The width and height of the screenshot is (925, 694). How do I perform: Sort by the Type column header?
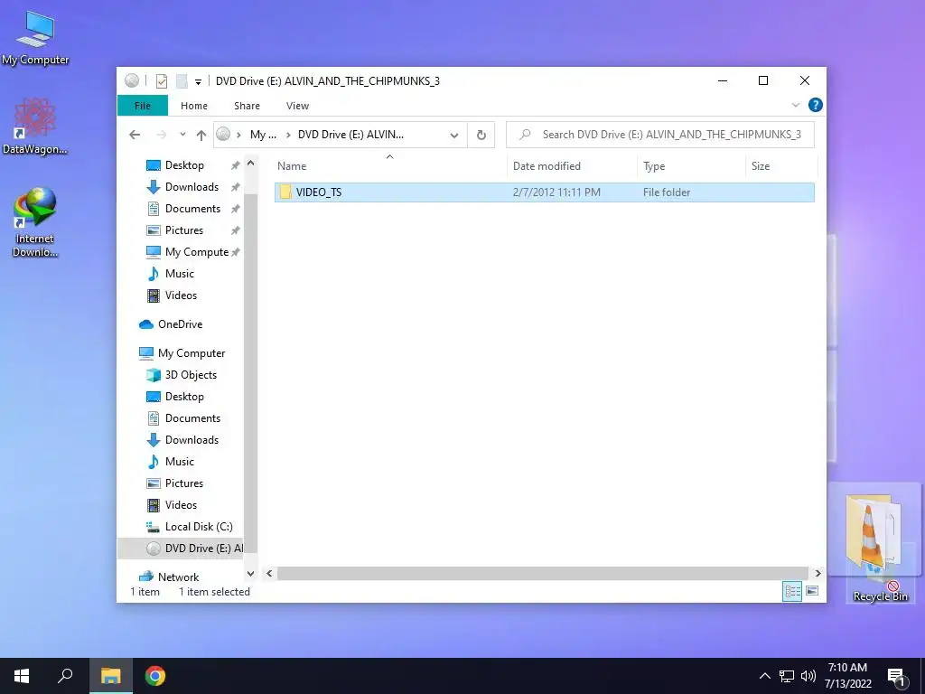pyautogui.click(x=691, y=166)
